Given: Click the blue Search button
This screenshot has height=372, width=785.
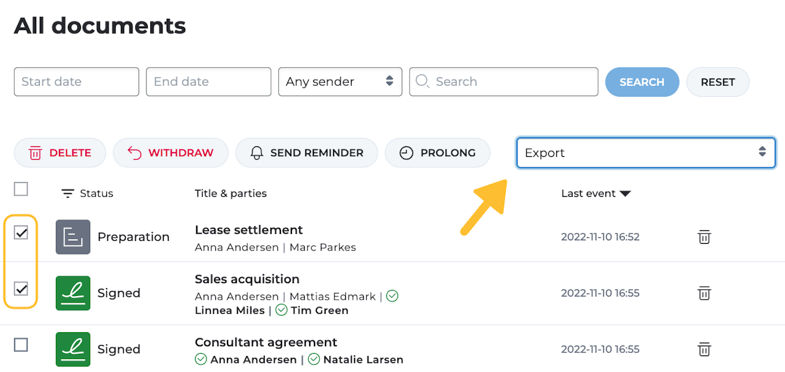Looking at the screenshot, I should (641, 82).
